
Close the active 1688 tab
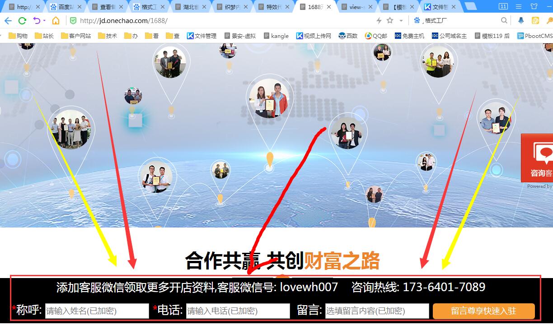tap(329, 7)
